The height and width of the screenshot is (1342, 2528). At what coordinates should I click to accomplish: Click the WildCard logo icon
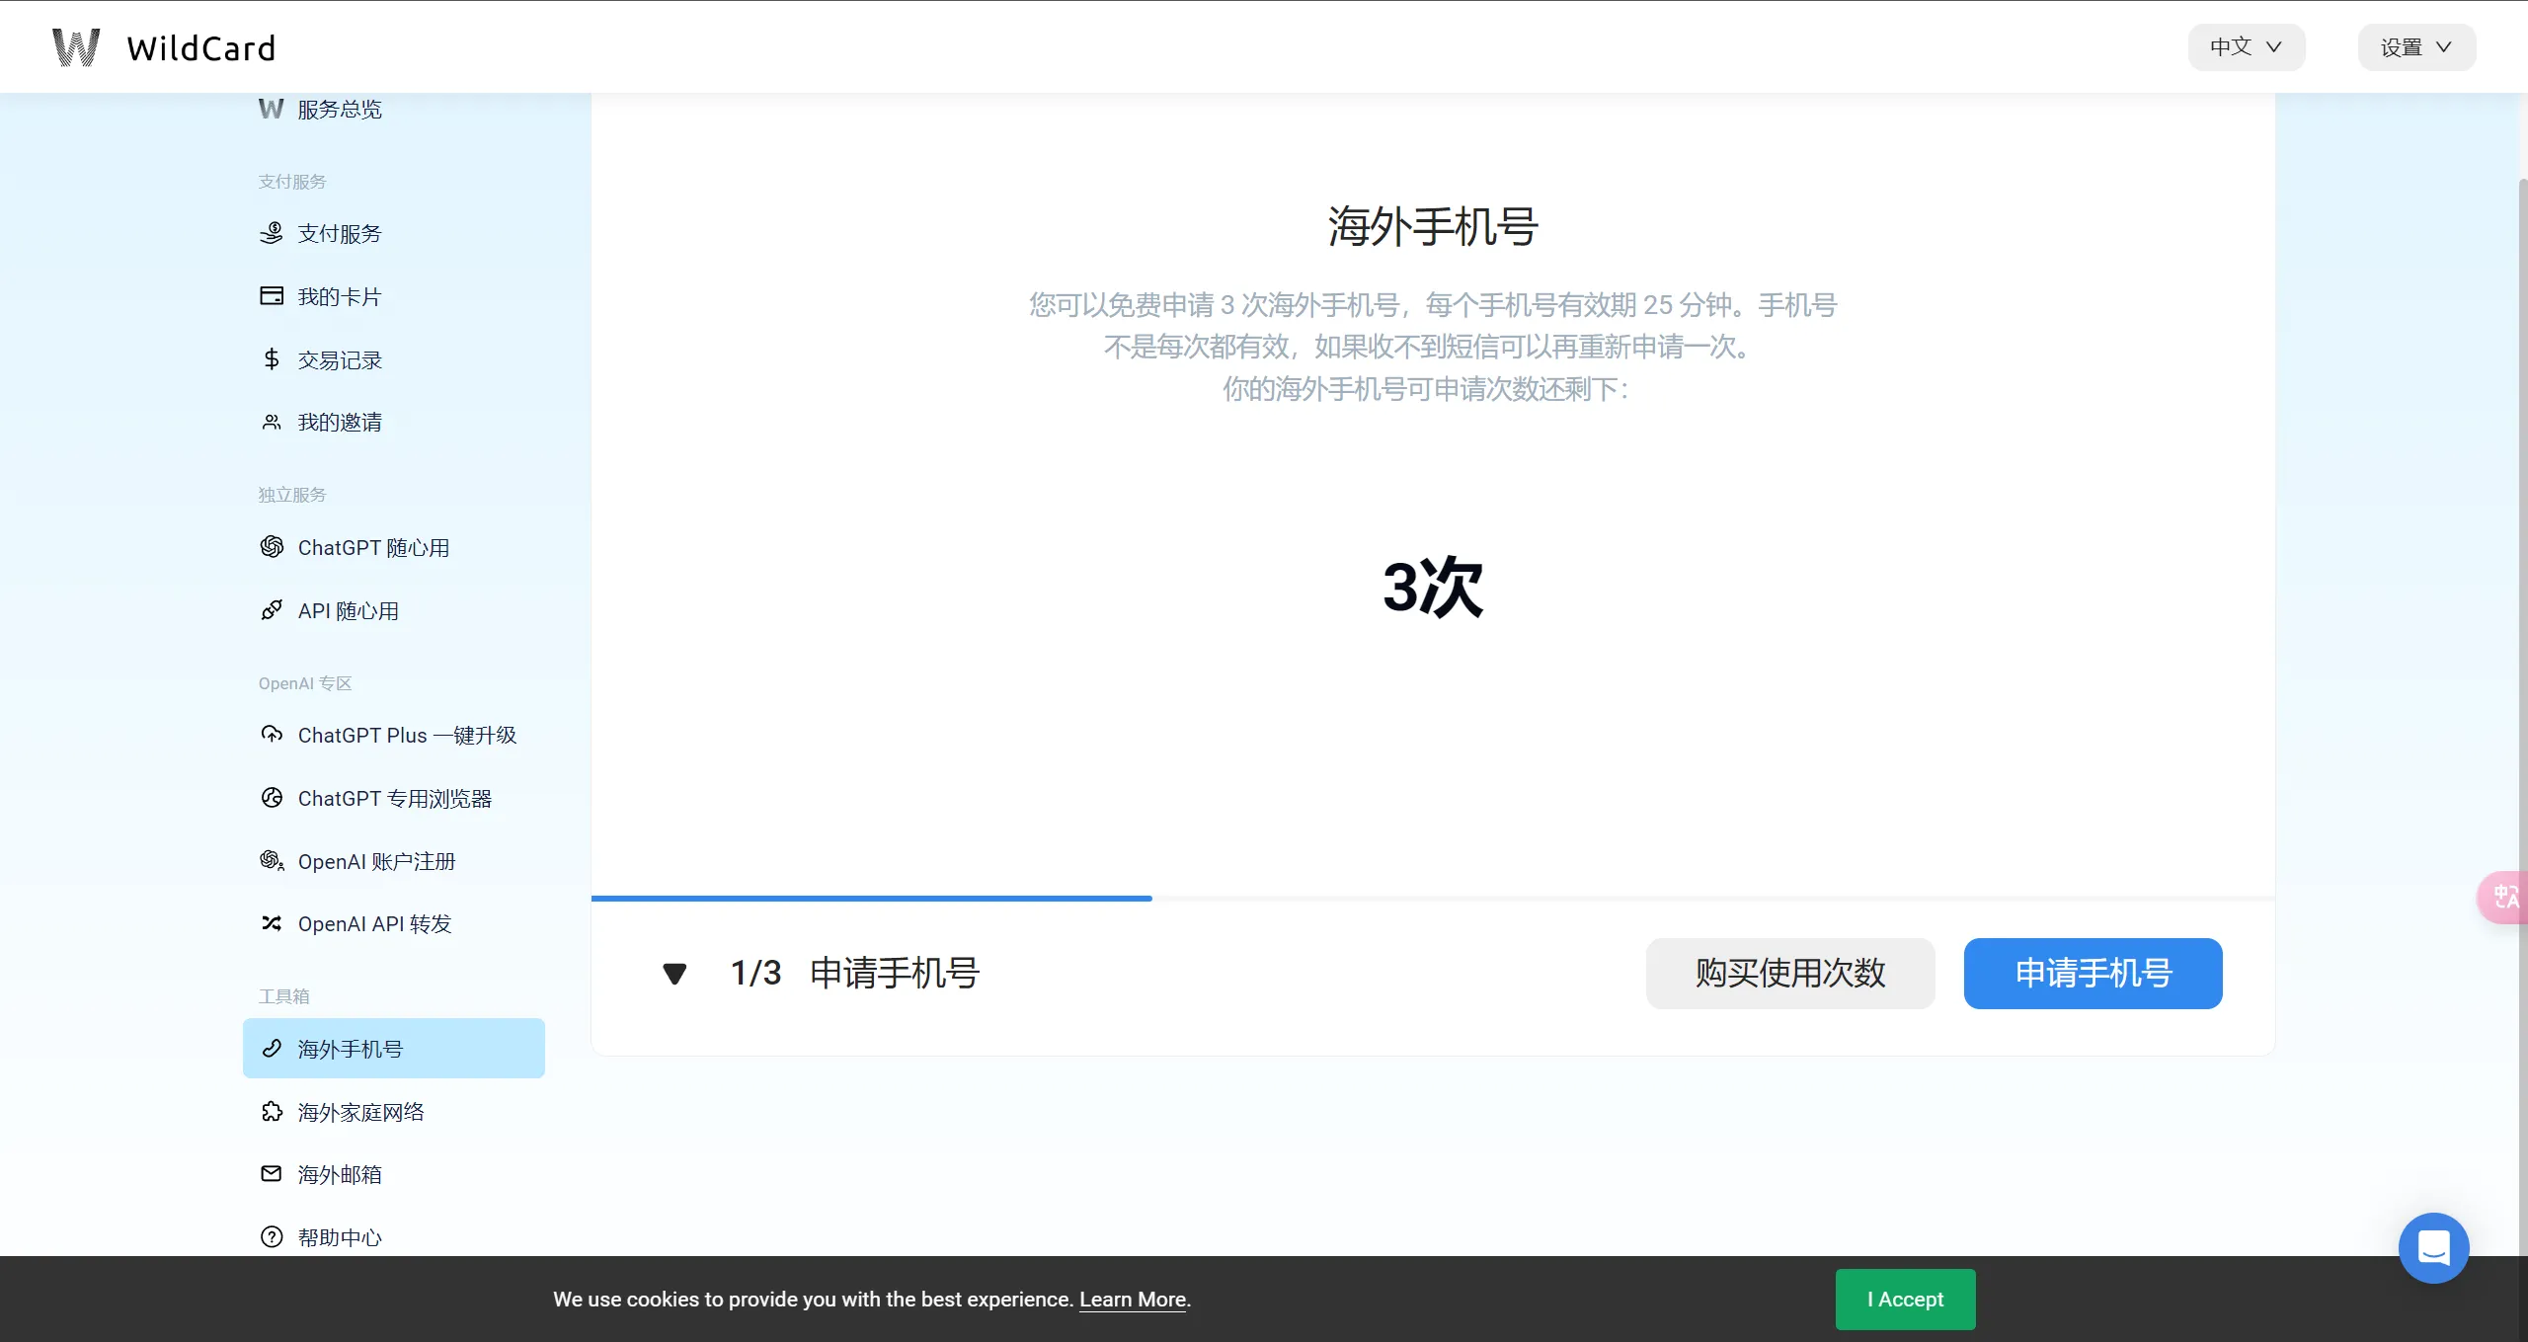(x=76, y=47)
